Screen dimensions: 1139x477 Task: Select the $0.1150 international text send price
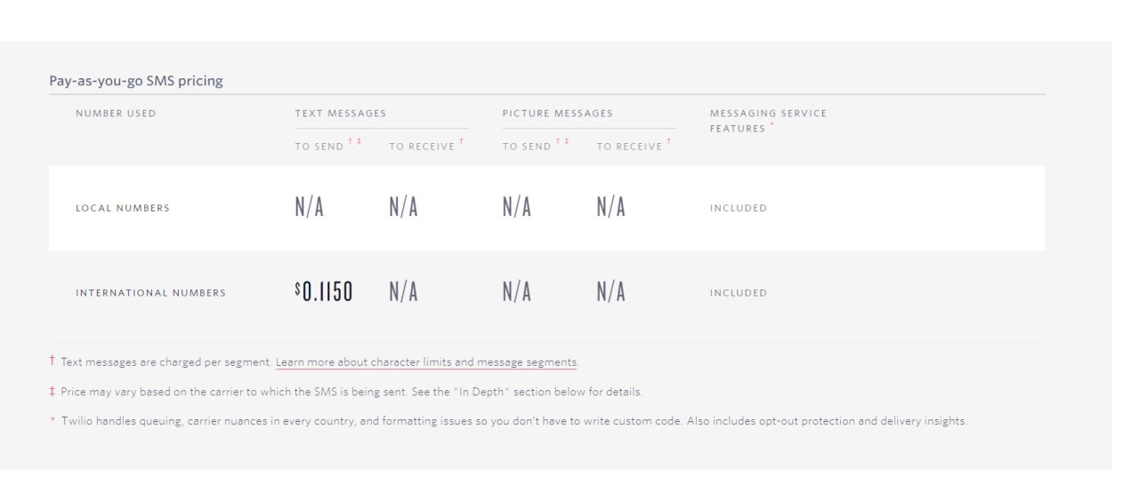(324, 291)
